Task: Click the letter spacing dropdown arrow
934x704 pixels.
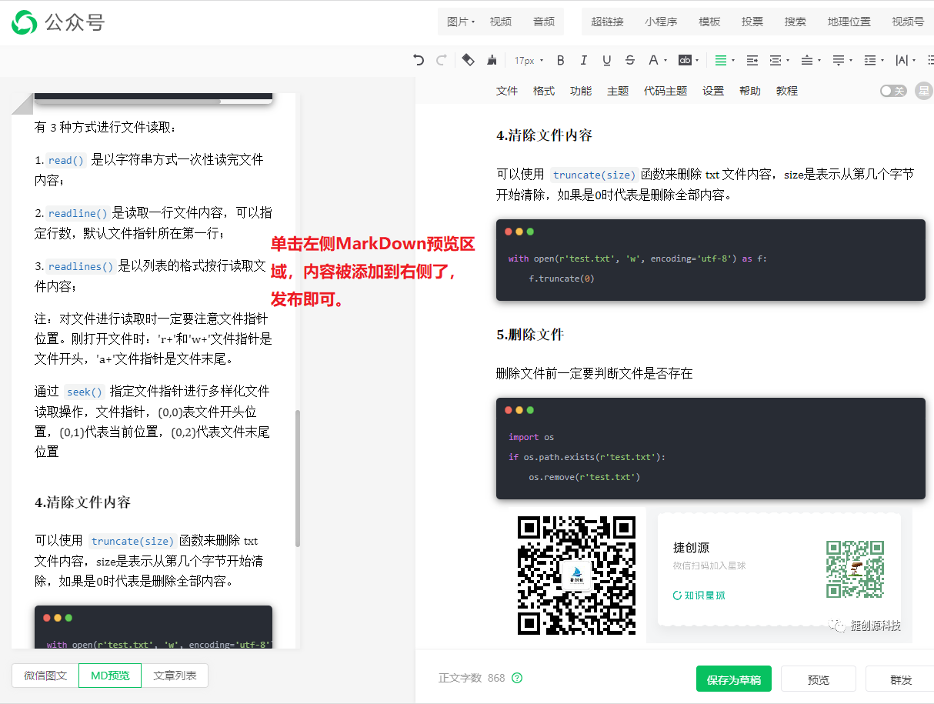Action: point(914,60)
